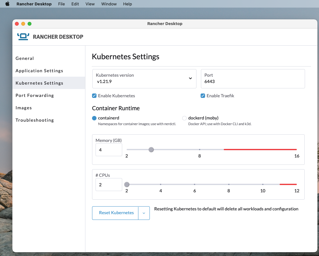Screen dimensions: 319x256
Task: Set CPUs slider to the 6 tick
Action: (195, 184)
